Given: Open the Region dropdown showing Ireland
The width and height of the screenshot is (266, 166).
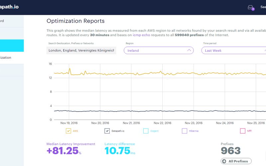Looking at the screenshot, I should pyautogui.click(x=158, y=50).
